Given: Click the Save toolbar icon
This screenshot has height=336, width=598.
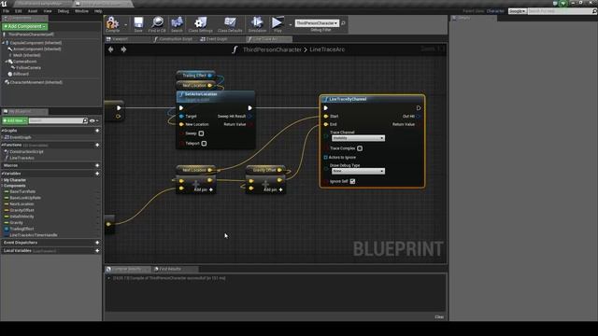Looking at the screenshot, I should [138, 24].
